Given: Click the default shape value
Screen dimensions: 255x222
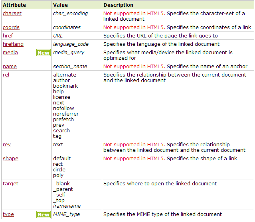Looking at the screenshot, I should click(62, 159).
